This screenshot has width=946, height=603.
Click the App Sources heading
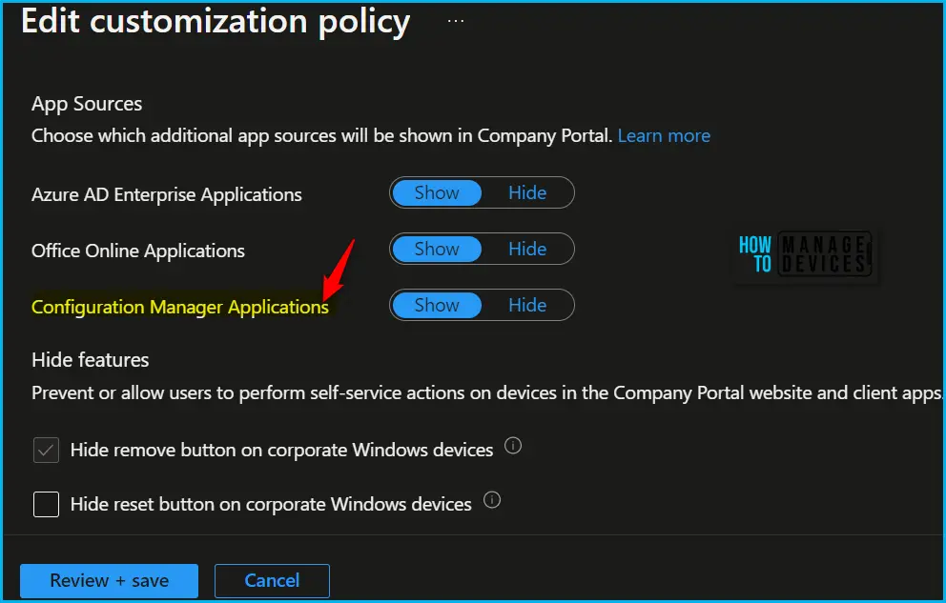coord(87,104)
